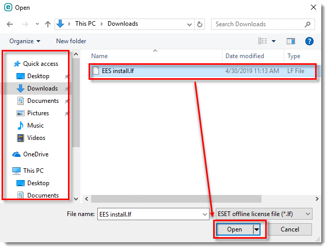Screen dimensions: 329x250
Task: Open Downloads in the navigation pane
Action: coord(42,88)
